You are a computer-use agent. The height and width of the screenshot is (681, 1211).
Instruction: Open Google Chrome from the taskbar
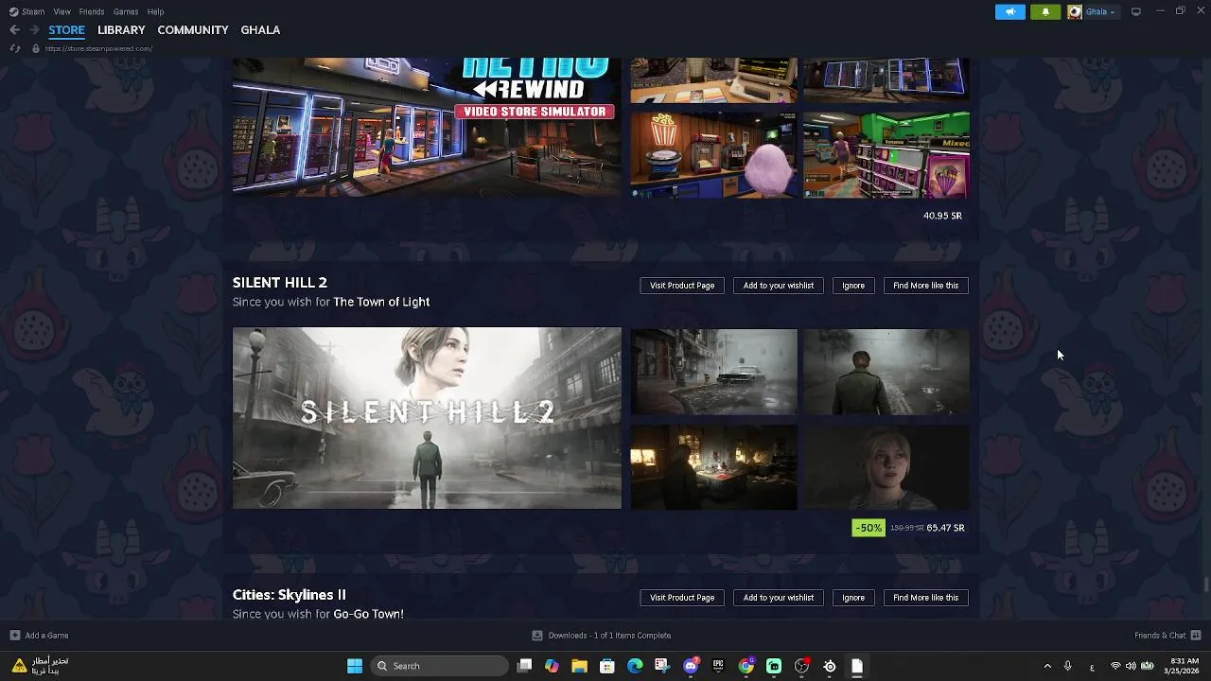[746, 666]
